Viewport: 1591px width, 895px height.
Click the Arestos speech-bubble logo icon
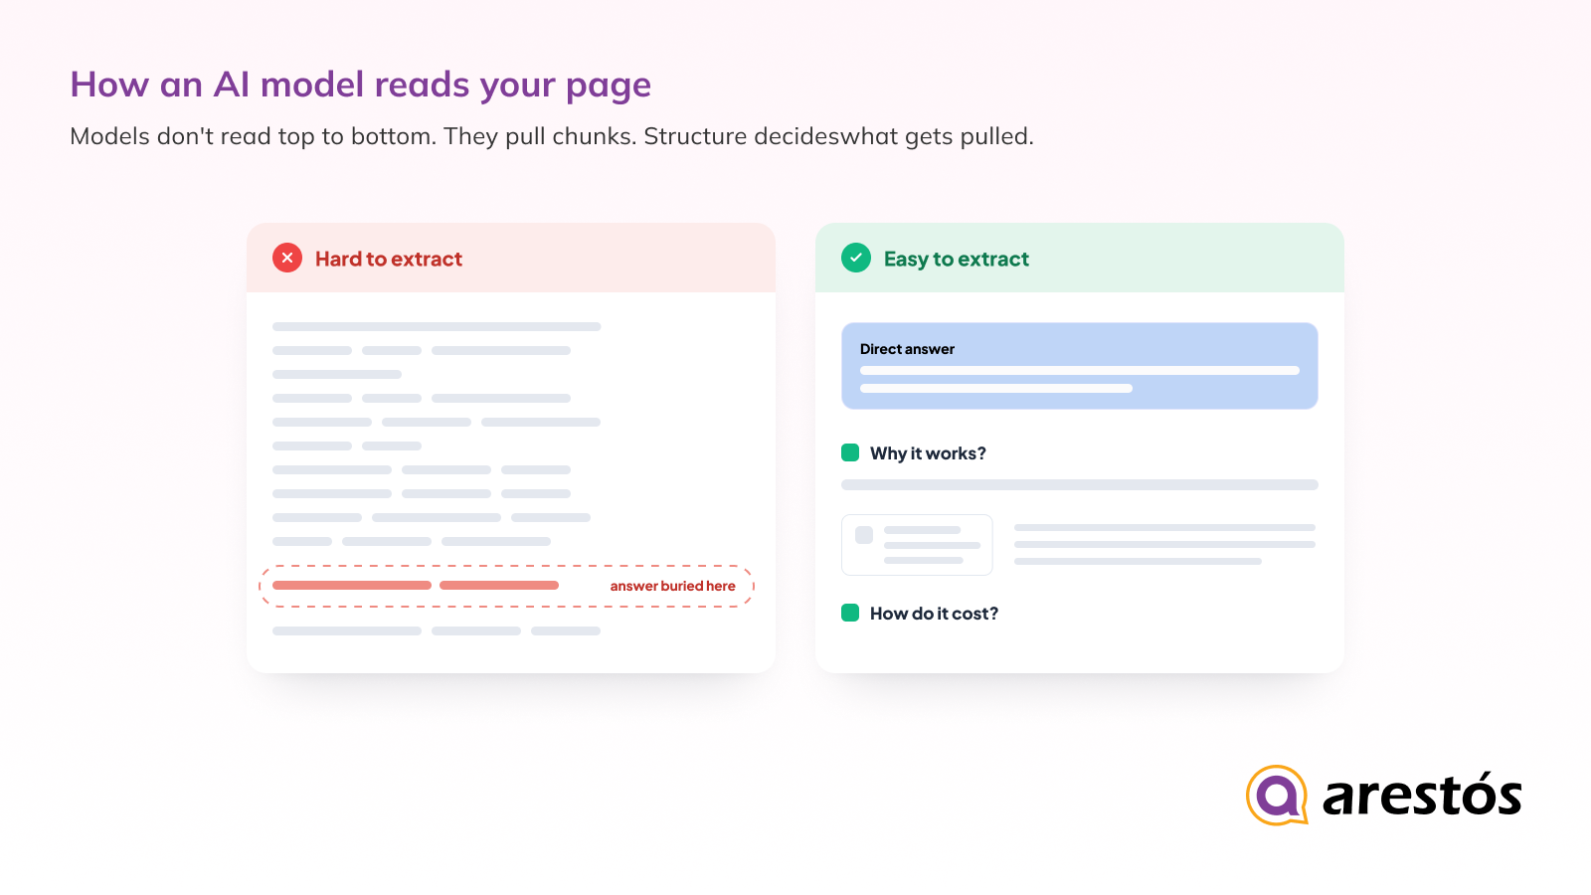point(1277,795)
